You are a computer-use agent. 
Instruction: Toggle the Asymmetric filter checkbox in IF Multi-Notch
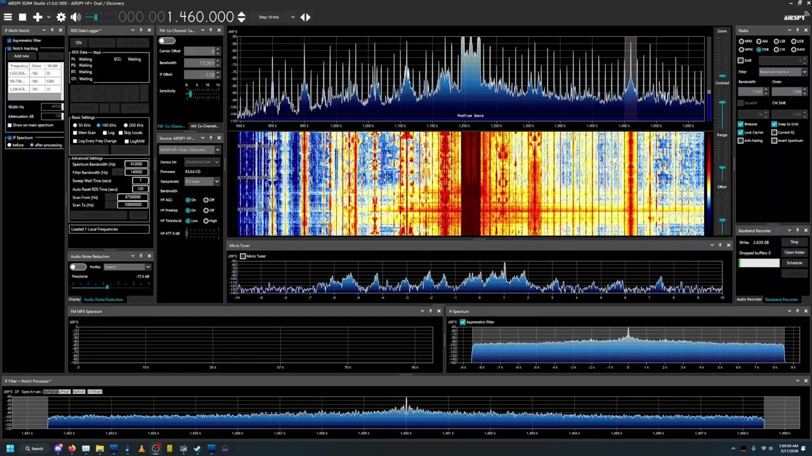click(10, 41)
